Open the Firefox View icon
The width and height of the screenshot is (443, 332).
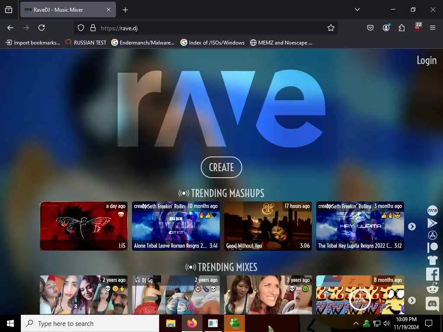tap(9, 10)
